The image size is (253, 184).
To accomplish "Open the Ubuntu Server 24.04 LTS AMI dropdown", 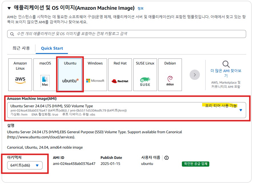I will 127,110.
